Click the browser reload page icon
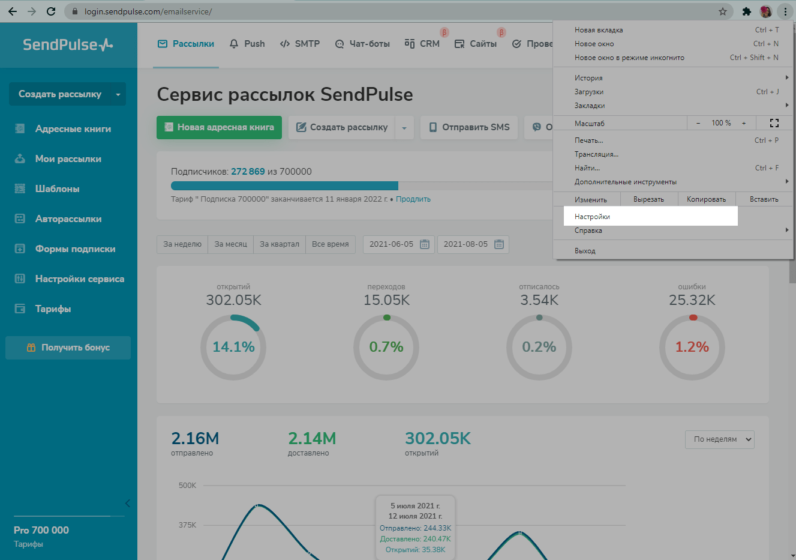The height and width of the screenshot is (560, 796). (x=51, y=11)
